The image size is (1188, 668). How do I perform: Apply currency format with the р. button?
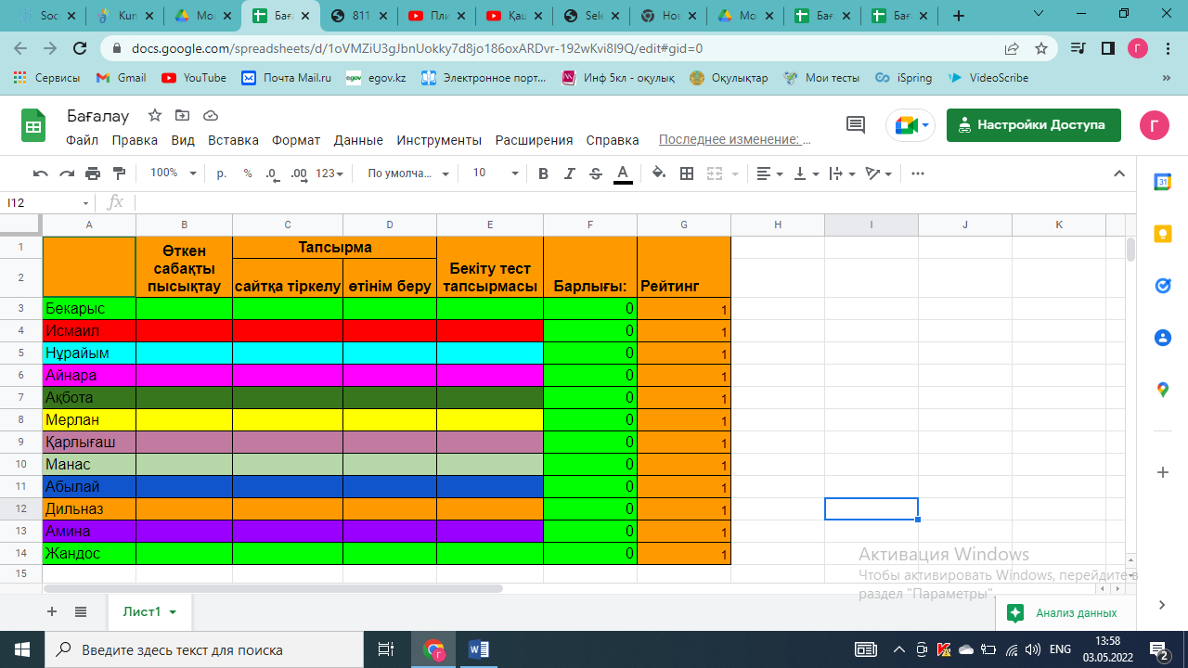click(222, 173)
